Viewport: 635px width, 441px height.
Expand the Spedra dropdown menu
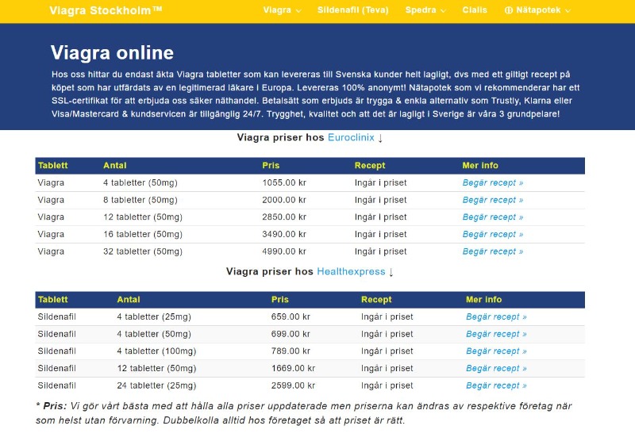[x=425, y=10]
